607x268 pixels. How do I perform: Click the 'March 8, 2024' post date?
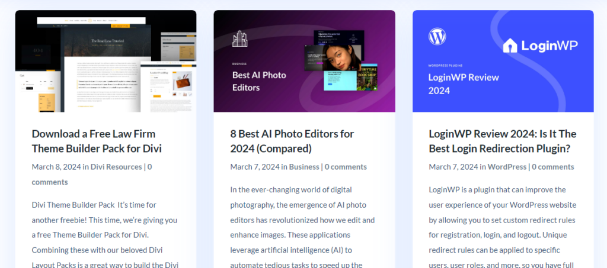click(56, 167)
